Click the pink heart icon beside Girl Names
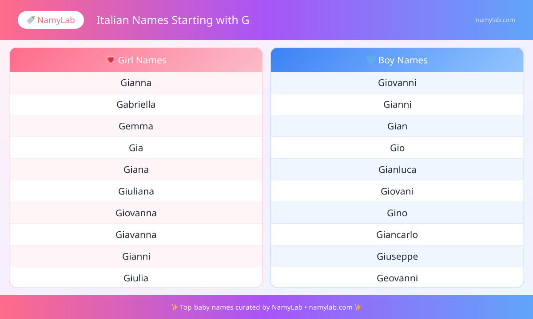The image size is (533, 319). pos(111,60)
